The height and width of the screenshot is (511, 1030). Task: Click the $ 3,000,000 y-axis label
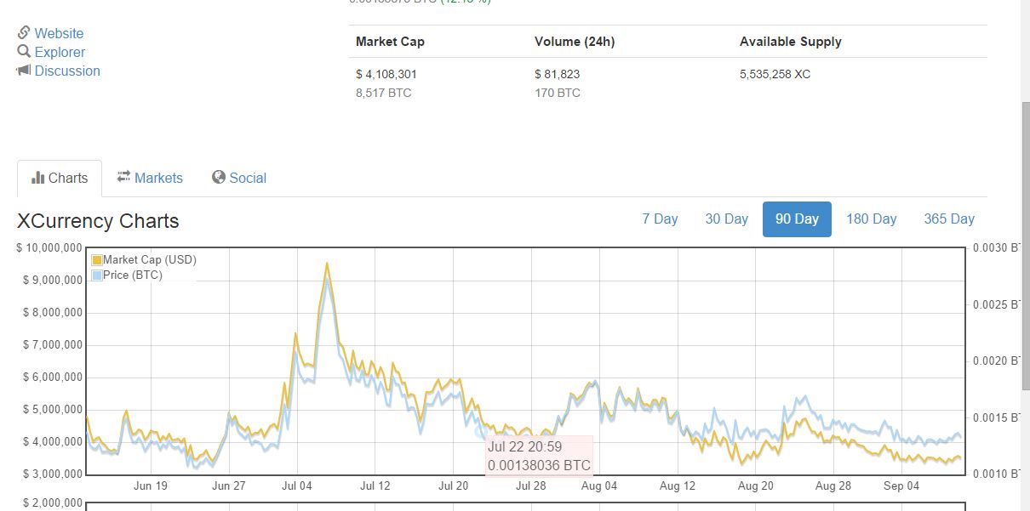53,474
